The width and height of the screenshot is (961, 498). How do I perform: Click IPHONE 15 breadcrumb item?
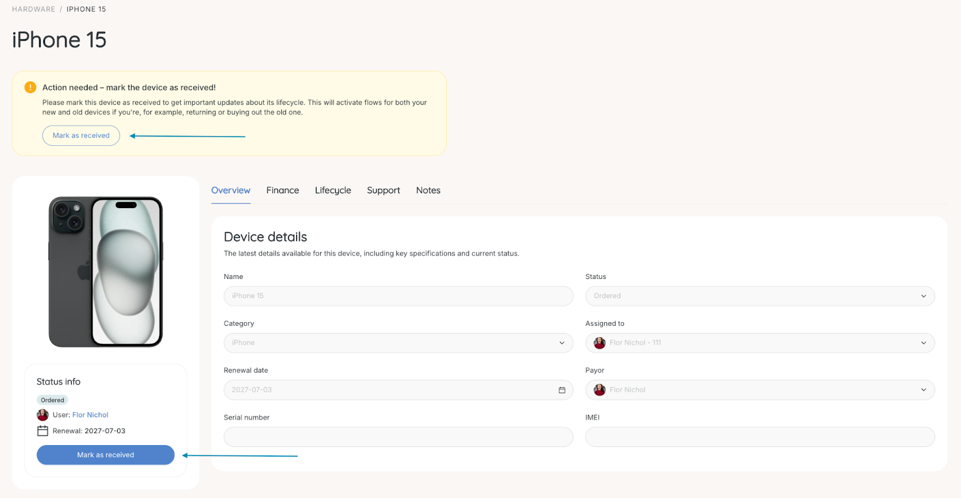[x=86, y=9]
